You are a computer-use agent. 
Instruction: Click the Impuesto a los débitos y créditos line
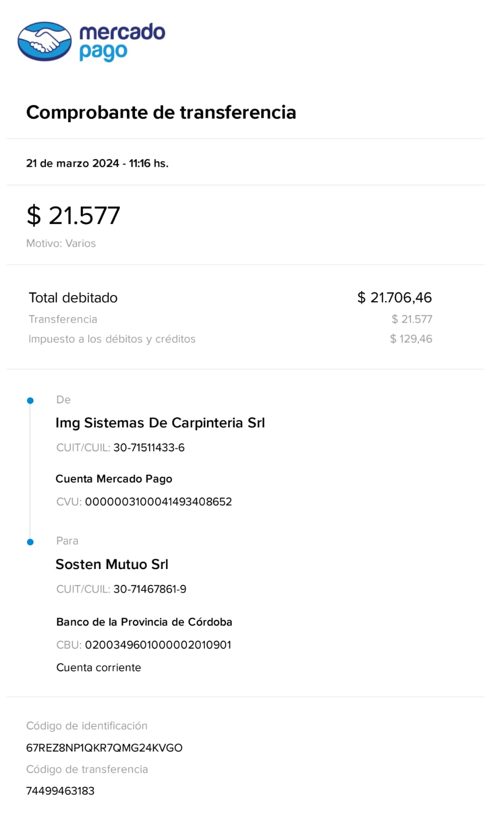[x=112, y=339]
